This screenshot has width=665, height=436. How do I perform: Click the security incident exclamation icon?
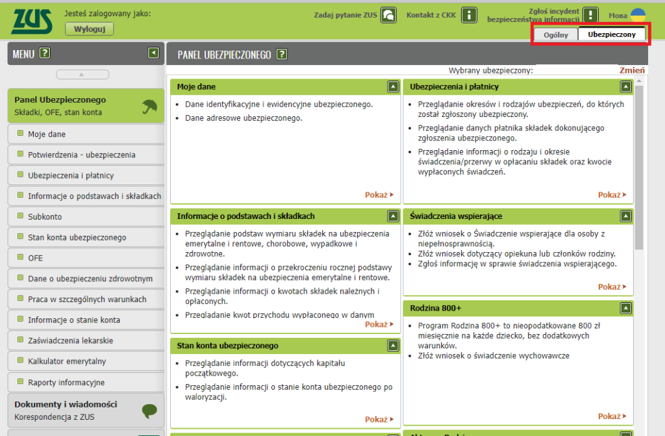pos(590,16)
